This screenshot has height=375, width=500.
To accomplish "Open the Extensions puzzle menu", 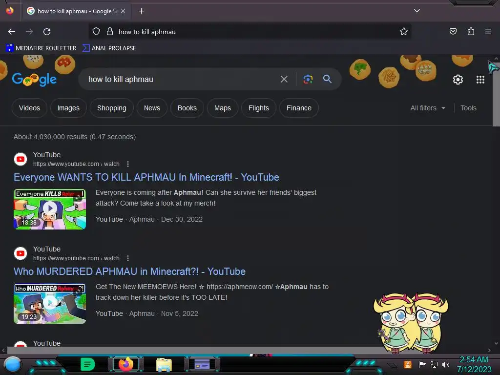I will pos(471,31).
